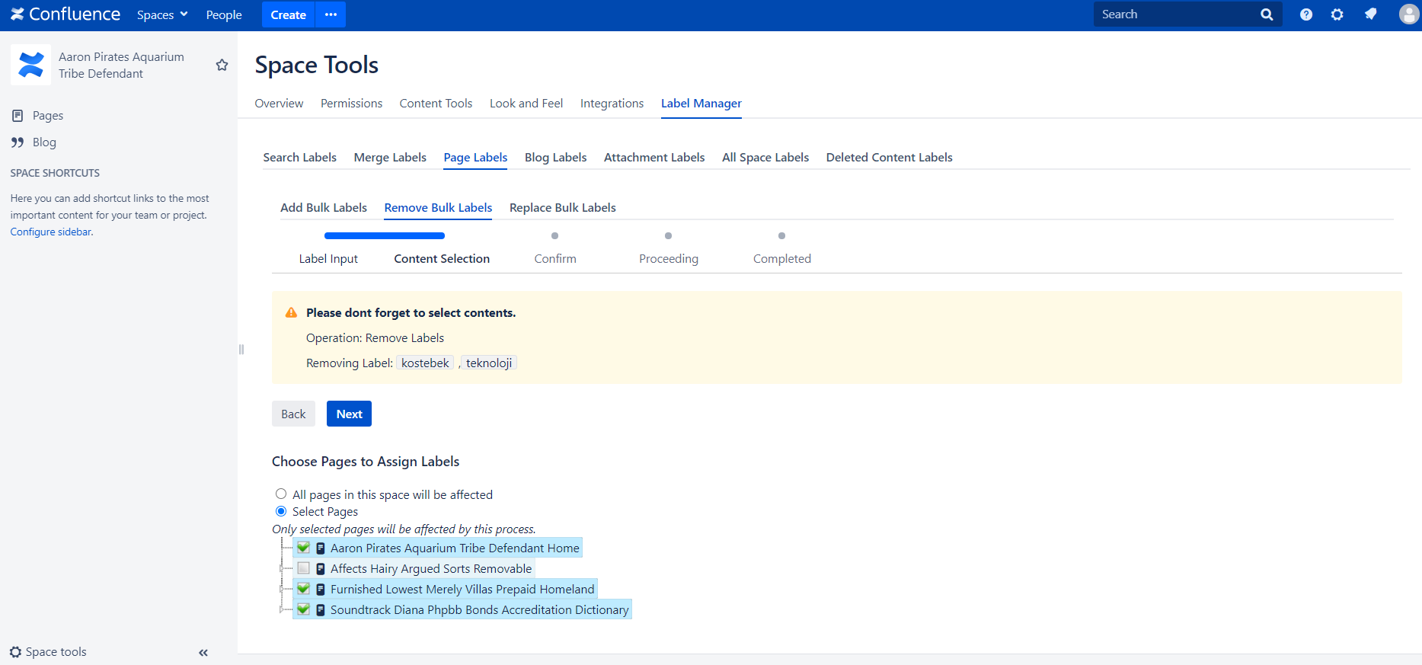Open Space tools menu at the bottom
Viewport: 1422px width, 665px height.
(x=48, y=652)
